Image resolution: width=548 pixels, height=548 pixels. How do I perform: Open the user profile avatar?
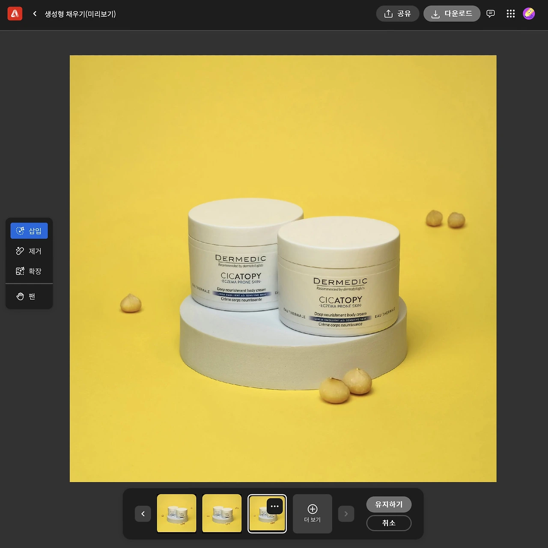pyautogui.click(x=529, y=14)
